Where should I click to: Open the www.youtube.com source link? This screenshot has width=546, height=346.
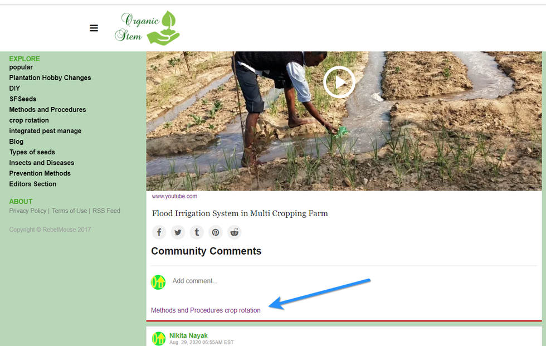(x=174, y=196)
